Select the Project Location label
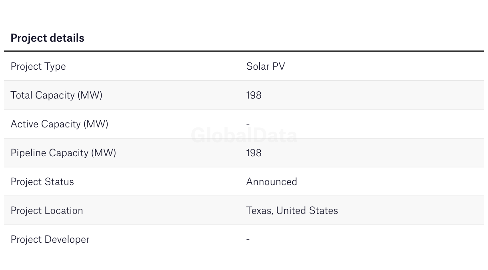This screenshot has height=270, width=488. (47, 211)
